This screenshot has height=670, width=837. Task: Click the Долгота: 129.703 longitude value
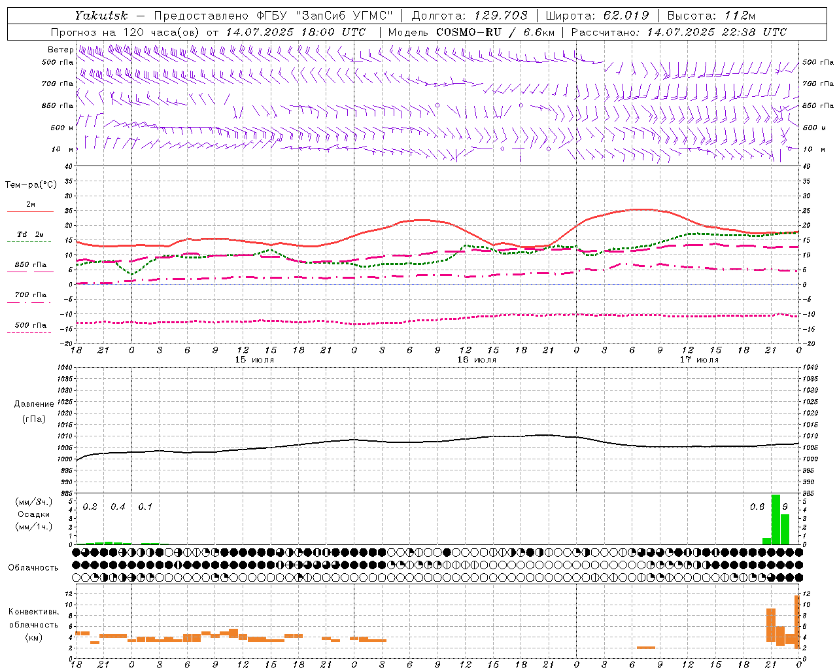coord(470,16)
